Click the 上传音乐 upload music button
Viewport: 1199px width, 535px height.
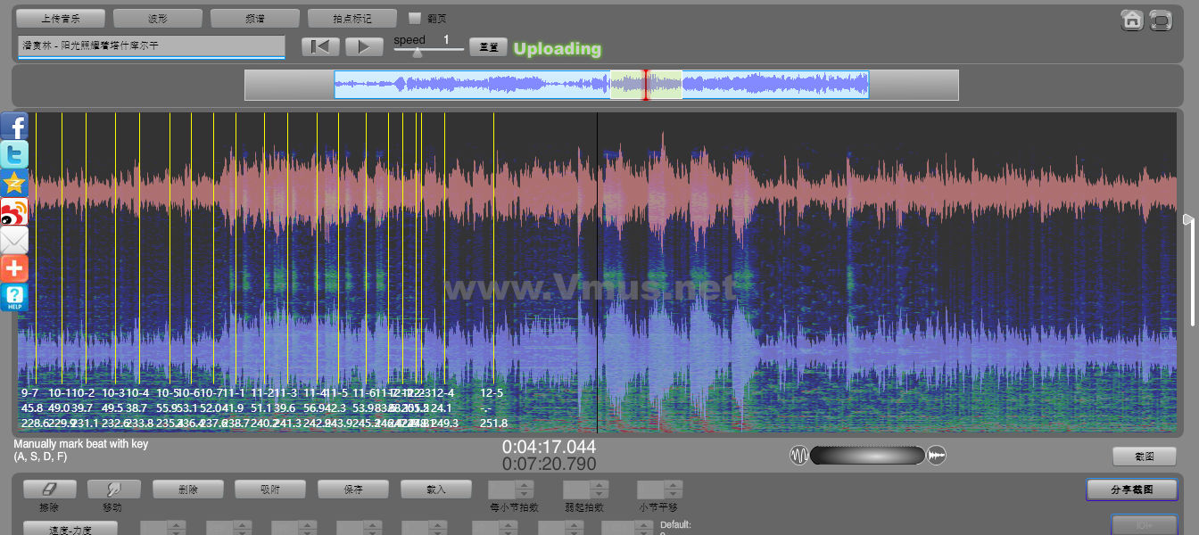61,18
